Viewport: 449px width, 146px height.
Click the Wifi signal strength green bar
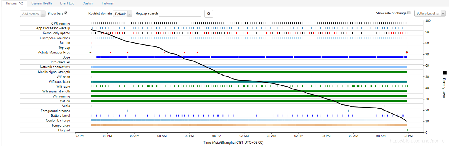coord(249,91)
